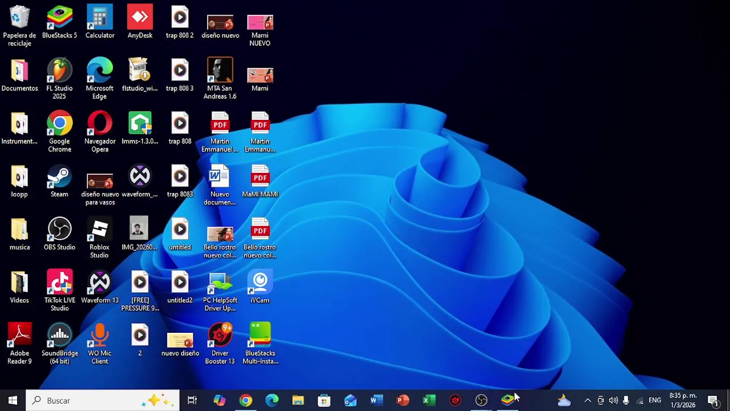Image resolution: width=730 pixels, height=411 pixels.
Task: Select the Nuevo documen... Word file
Action: [x=220, y=185]
